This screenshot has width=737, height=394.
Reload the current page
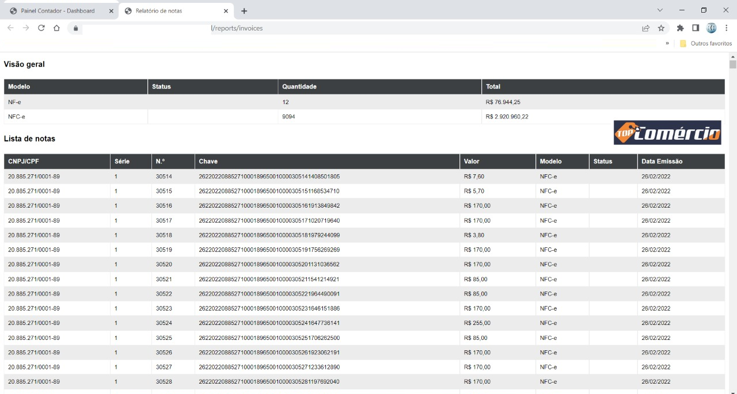pos(41,28)
